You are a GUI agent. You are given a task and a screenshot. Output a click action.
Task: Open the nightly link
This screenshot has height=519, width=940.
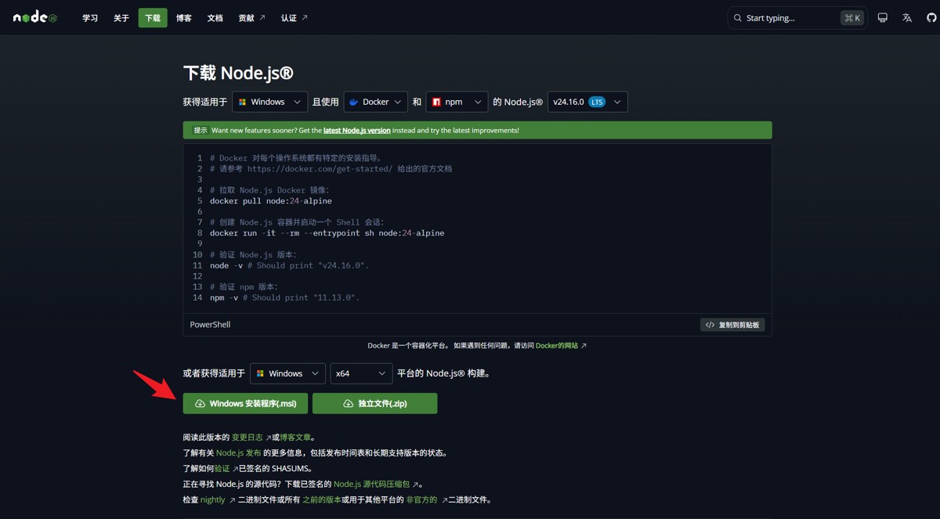tap(217, 499)
